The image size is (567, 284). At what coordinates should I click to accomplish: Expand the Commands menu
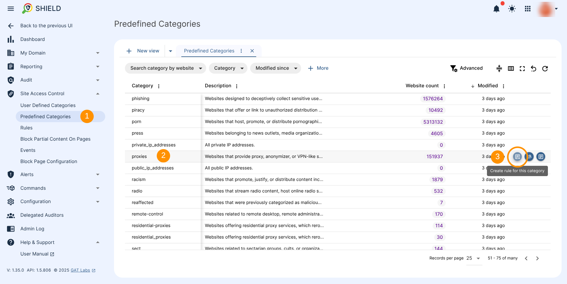98,188
